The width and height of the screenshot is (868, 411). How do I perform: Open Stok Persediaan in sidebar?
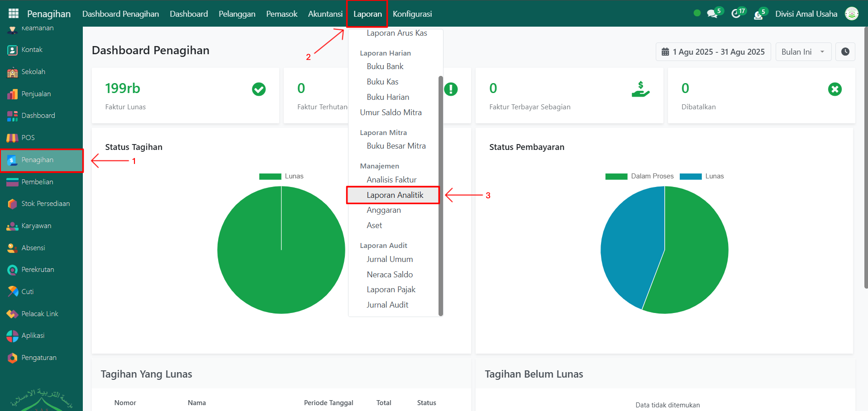click(x=45, y=204)
